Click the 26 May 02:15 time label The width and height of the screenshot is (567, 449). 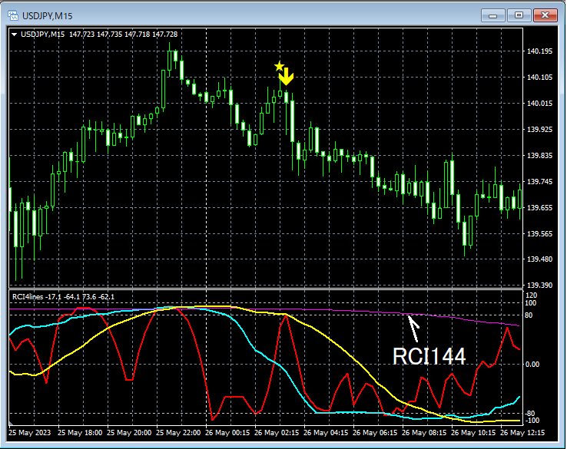[x=277, y=432]
